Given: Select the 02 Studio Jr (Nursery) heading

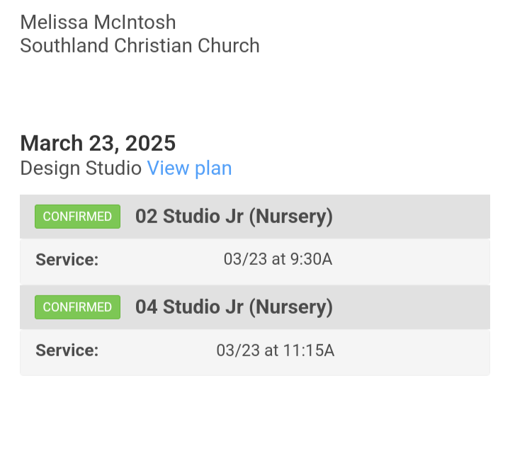Looking at the screenshot, I should [234, 217].
